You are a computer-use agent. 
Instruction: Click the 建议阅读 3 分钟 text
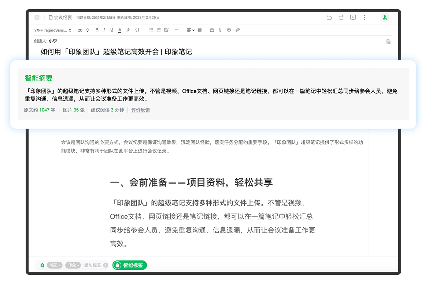click(107, 110)
